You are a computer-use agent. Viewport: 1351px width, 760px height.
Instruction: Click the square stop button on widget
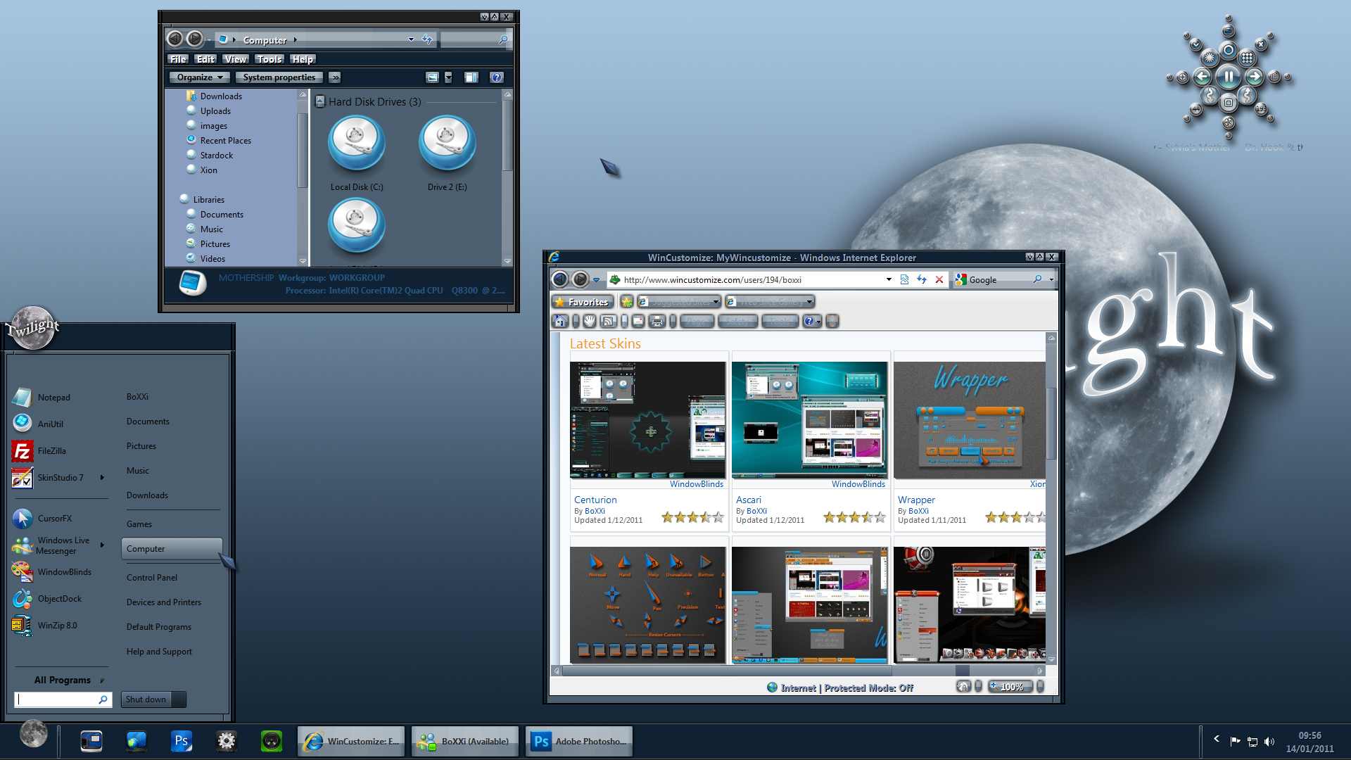click(x=1228, y=103)
